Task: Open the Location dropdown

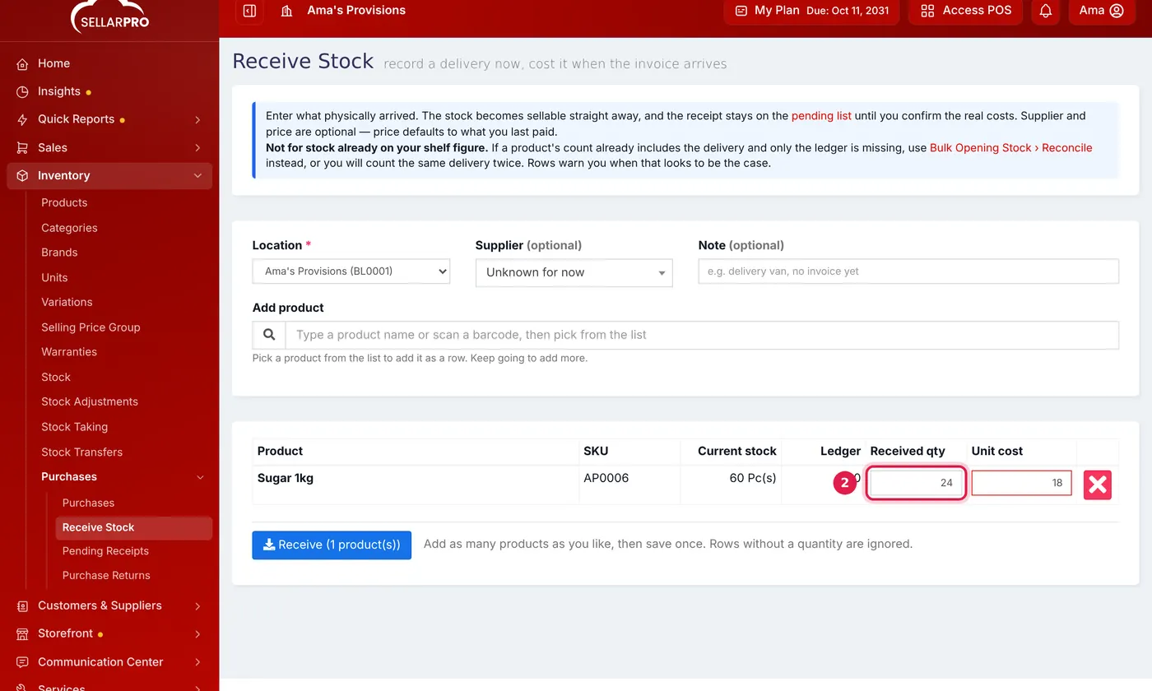Action: pyautogui.click(x=351, y=271)
